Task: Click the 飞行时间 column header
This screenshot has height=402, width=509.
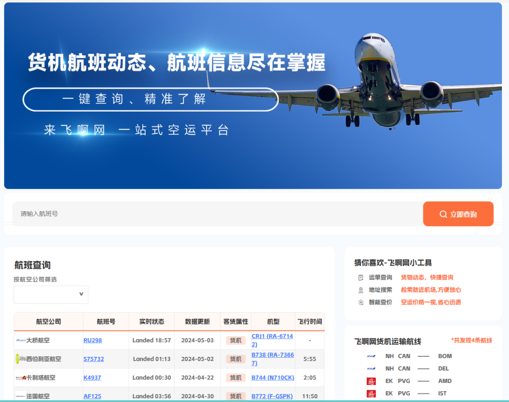Action: pos(310,322)
